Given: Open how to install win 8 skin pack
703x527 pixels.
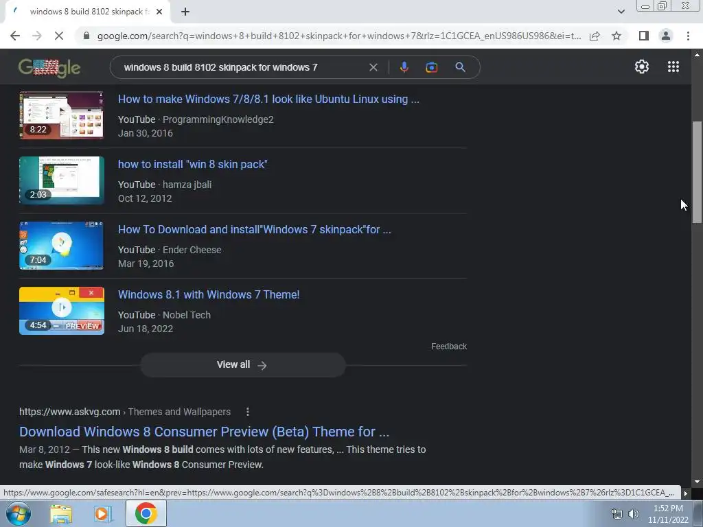Looking at the screenshot, I should [193, 164].
